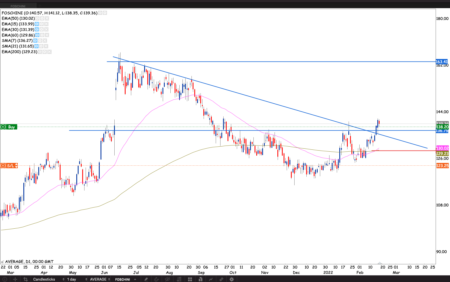Select the FOSCHINI chart tab
The image size is (450, 282).
(18, 6)
